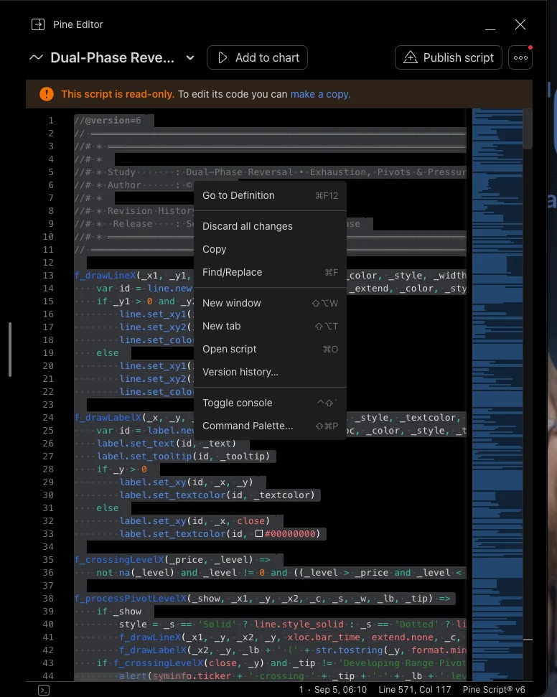Screen dimensions: 557x697
Task: Click the Pine Editor detach panel icon
Action: point(38,24)
